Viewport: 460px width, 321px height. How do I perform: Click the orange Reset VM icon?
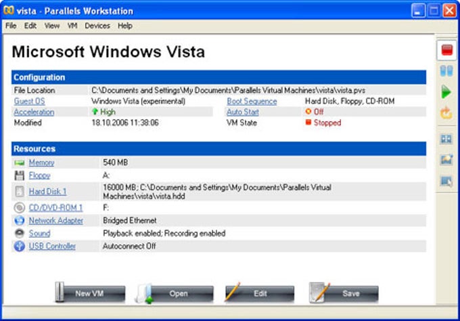[446, 113]
